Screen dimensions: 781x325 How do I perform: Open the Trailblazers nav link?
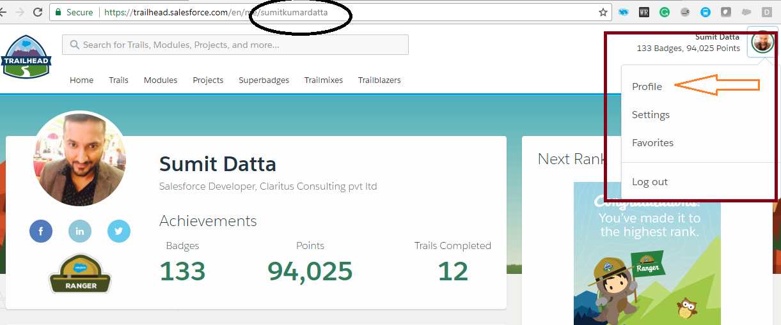(x=379, y=80)
